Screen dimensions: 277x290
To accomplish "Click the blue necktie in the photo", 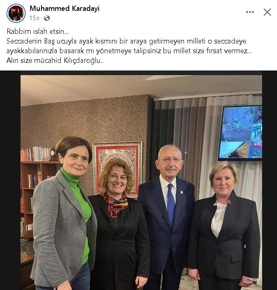I will point(171,204).
